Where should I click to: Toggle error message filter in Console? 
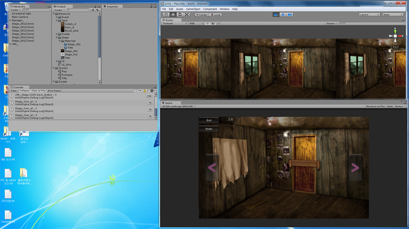click(x=153, y=90)
